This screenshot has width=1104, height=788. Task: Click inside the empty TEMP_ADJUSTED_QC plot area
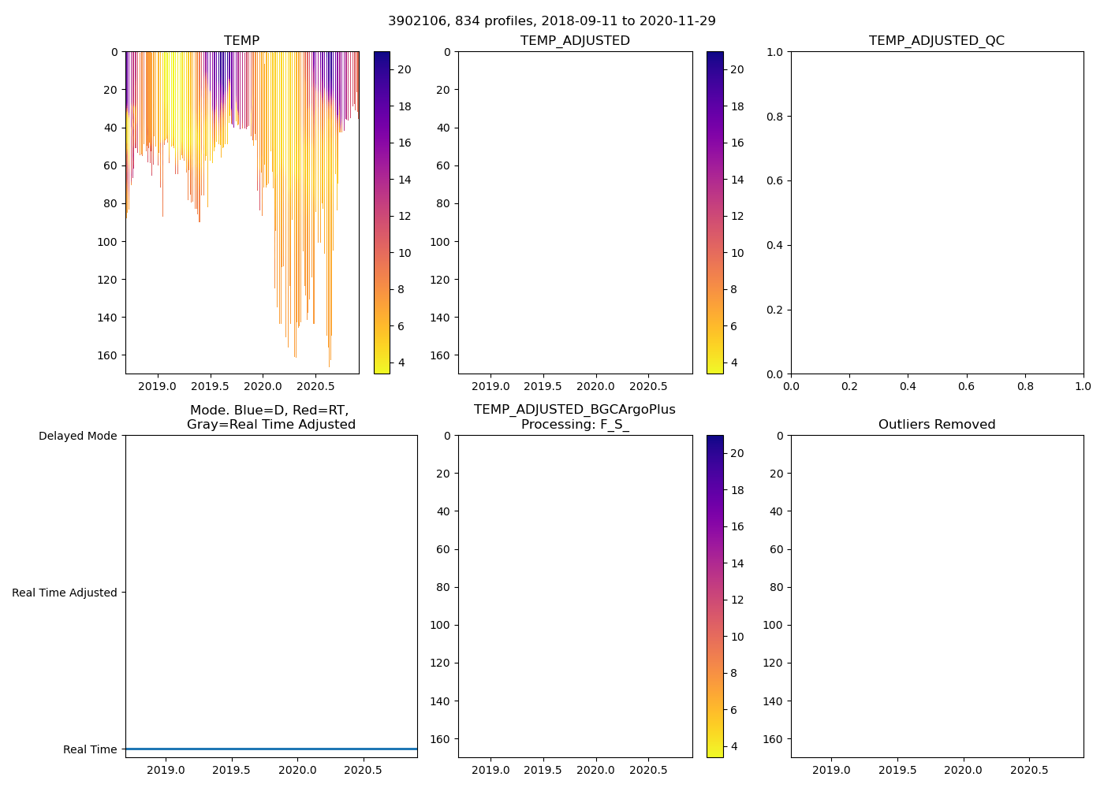[936, 213]
